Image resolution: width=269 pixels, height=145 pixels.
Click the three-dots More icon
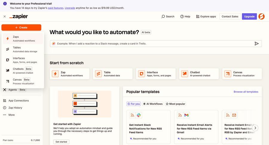(4, 115)
